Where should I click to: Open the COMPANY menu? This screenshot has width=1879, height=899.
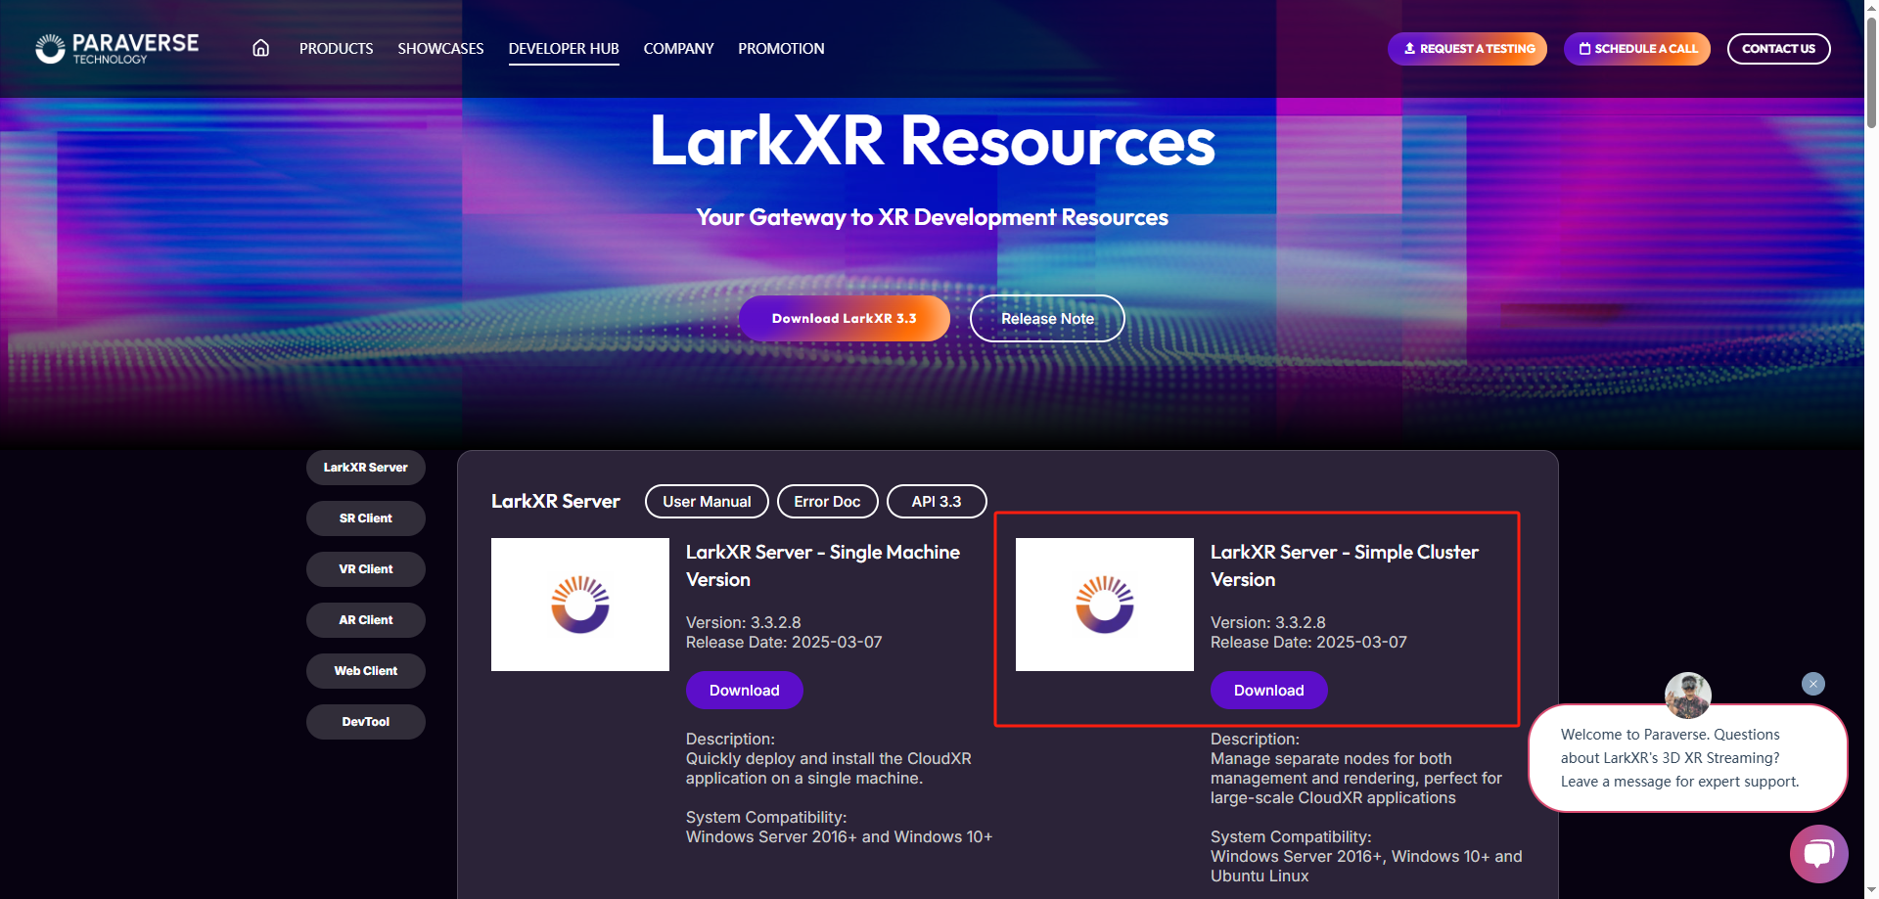pyautogui.click(x=678, y=48)
